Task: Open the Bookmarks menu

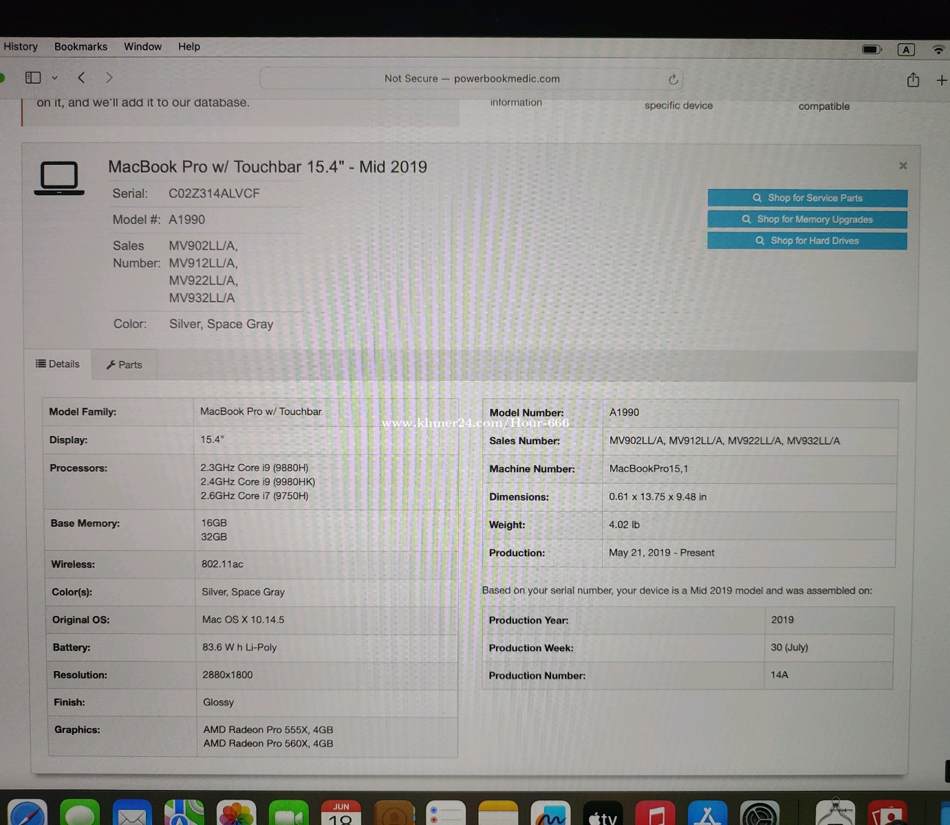Action: click(80, 47)
